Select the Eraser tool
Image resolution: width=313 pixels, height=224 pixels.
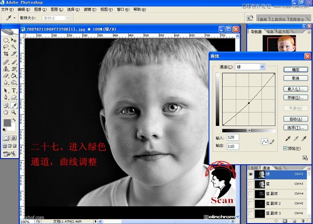(x=6, y=75)
